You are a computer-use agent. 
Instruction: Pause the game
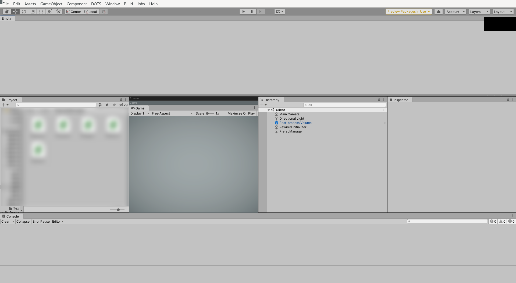252,12
